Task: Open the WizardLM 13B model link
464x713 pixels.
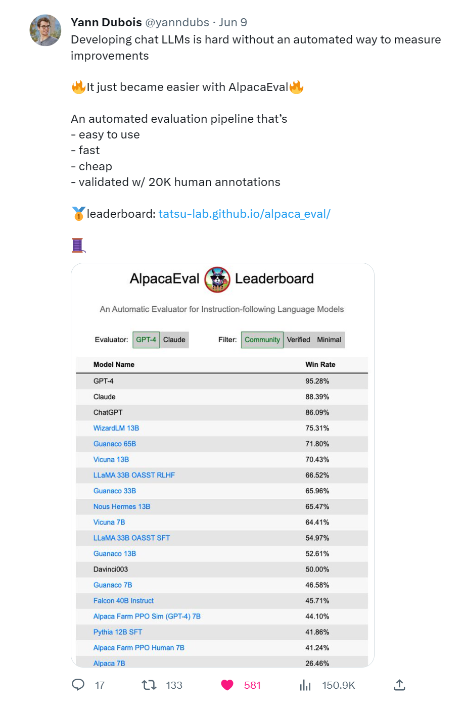Action: [116, 428]
